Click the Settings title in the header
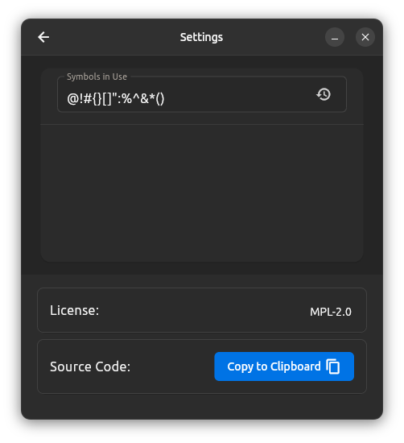Image resolution: width=404 pixels, height=443 pixels. (x=201, y=37)
